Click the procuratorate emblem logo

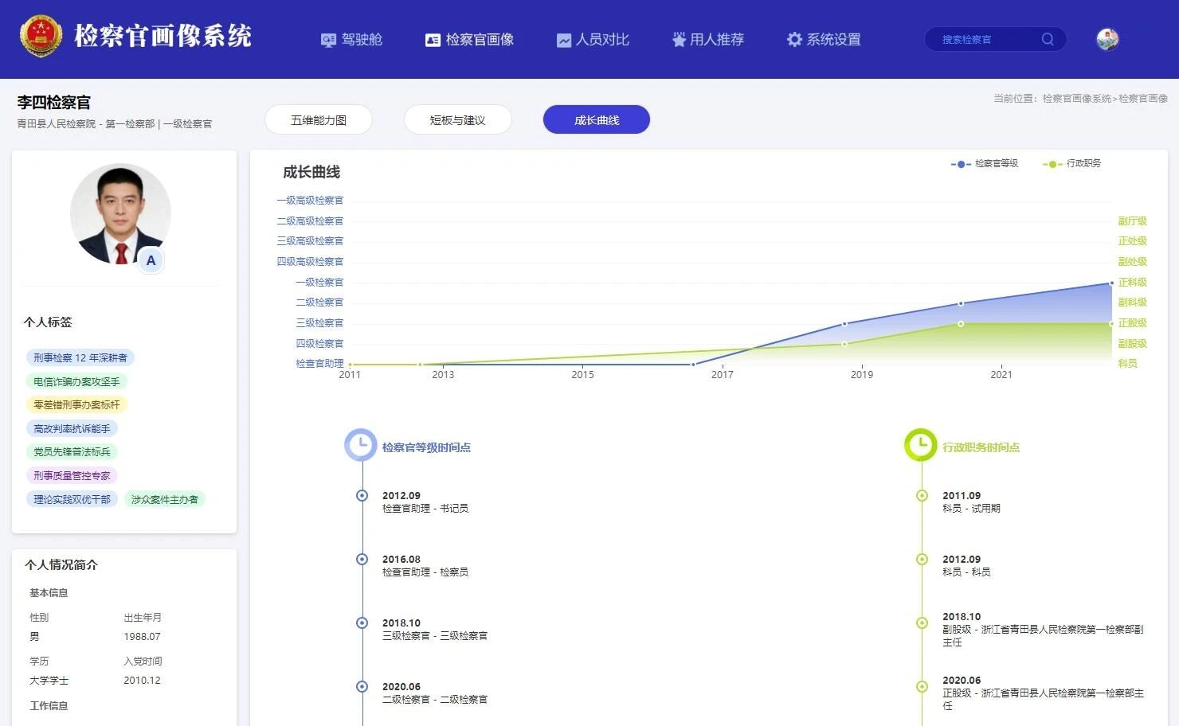pyautogui.click(x=40, y=37)
